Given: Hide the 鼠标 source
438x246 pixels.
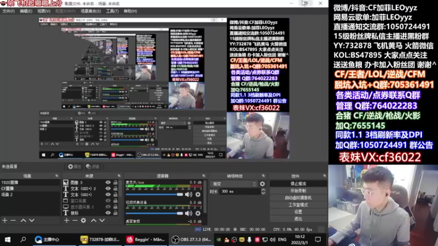Looking at the screenshot, I should [108, 213].
